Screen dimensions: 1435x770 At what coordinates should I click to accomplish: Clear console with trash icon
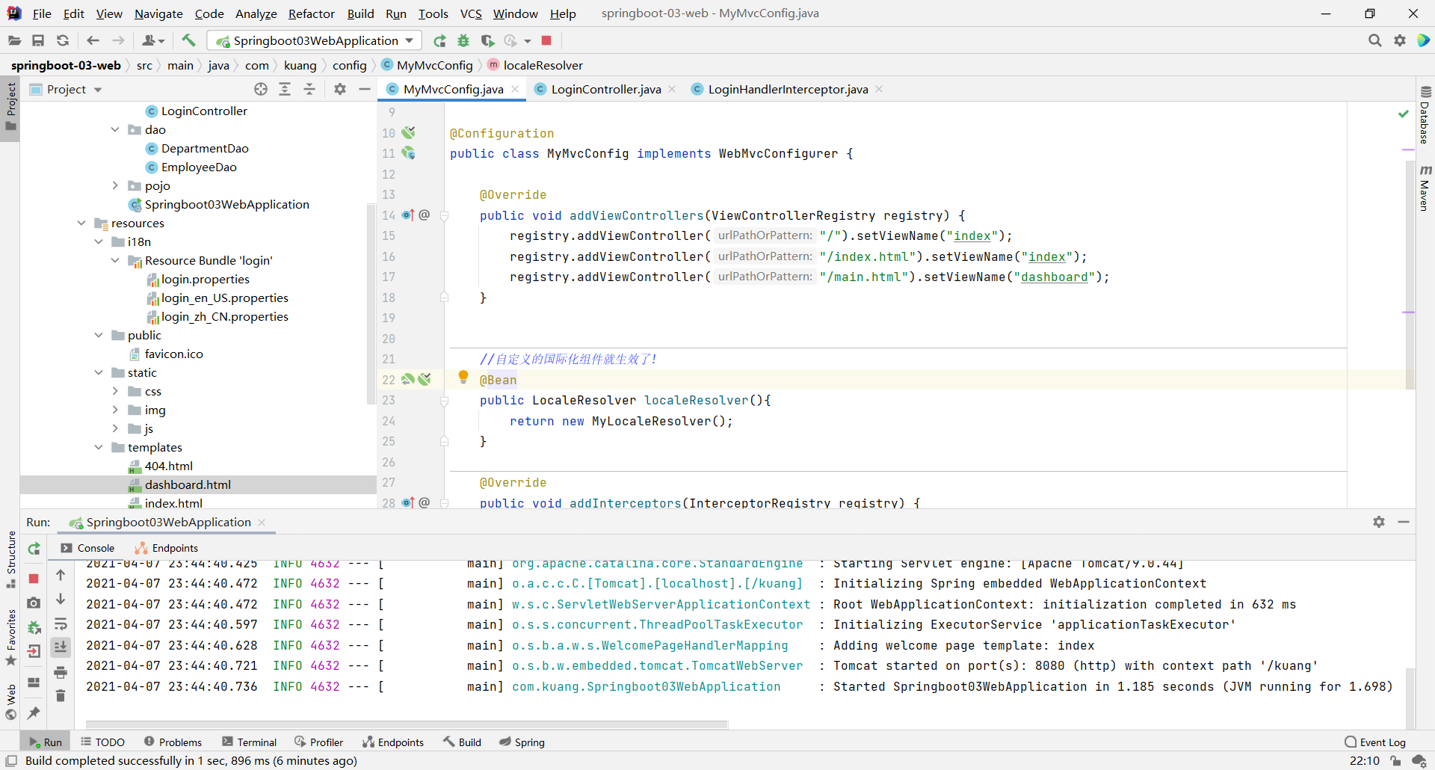61,696
